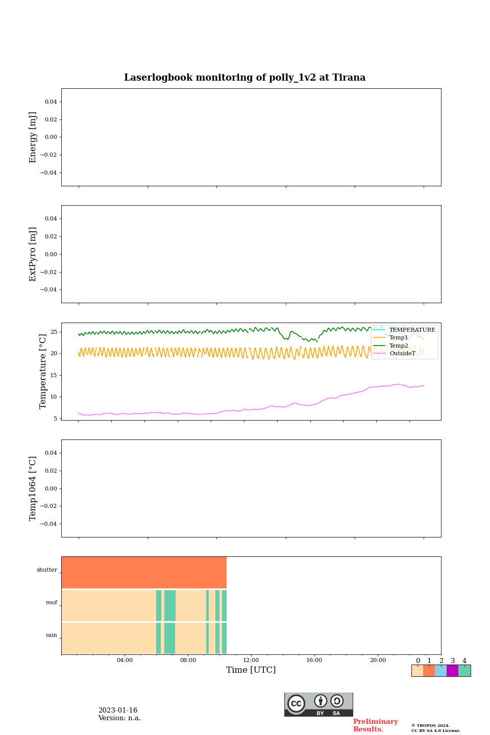Click the Temp1064 [°C] axis label
The height and width of the screenshot is (735, 490).
click(33, 488)
